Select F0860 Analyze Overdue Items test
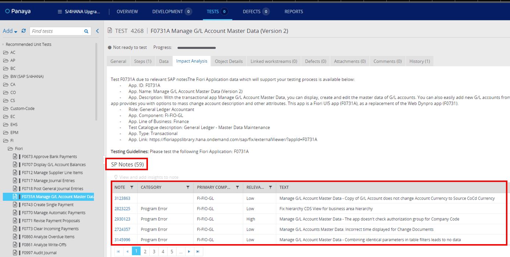The height and width of the screenshot is (257, 510). [48, 237]
